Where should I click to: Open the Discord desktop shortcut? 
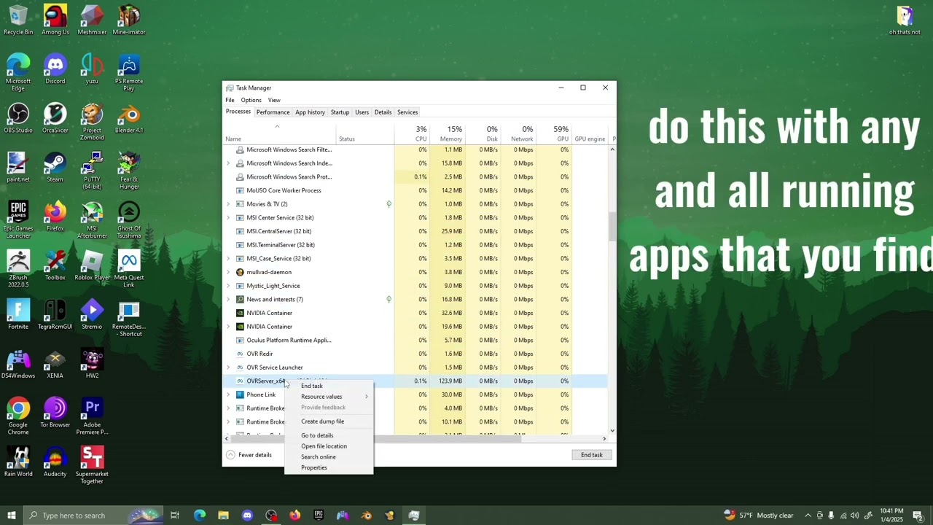[x=55, y=69]
